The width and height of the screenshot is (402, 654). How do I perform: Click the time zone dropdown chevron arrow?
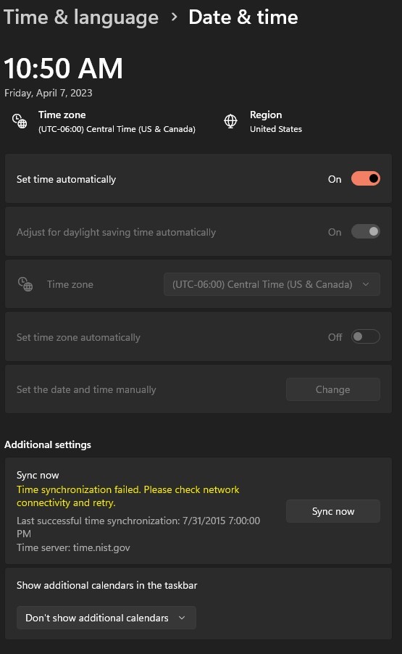point(366,284)
